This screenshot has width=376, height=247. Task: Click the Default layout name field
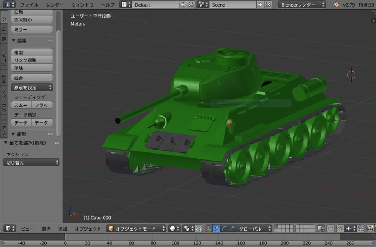pyautogui.click(x=155, y=4)
